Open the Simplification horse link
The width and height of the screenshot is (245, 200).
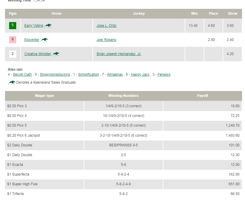click(88, 75)
